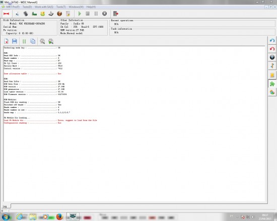Click the magnifier search icon above log
The height and width of the screenshot is (221, 277).
tap(42, 41)
